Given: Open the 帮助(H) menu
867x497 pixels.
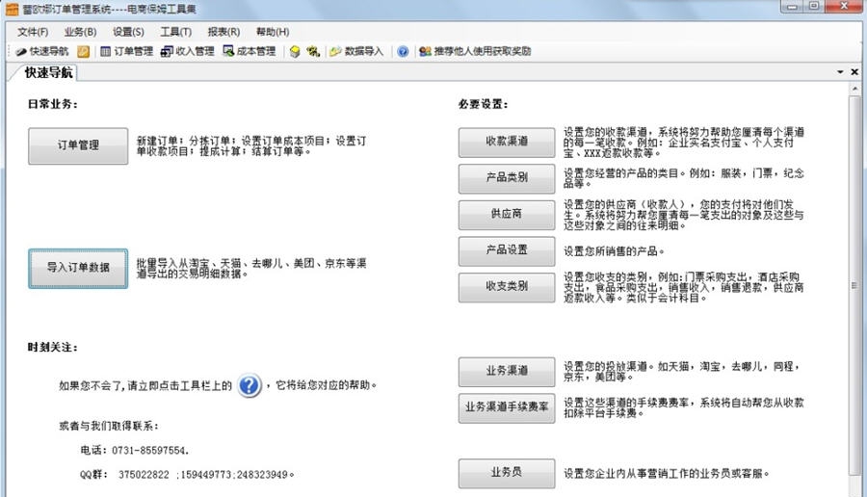Looking at the screenshot, I should (x=273, y=32).
